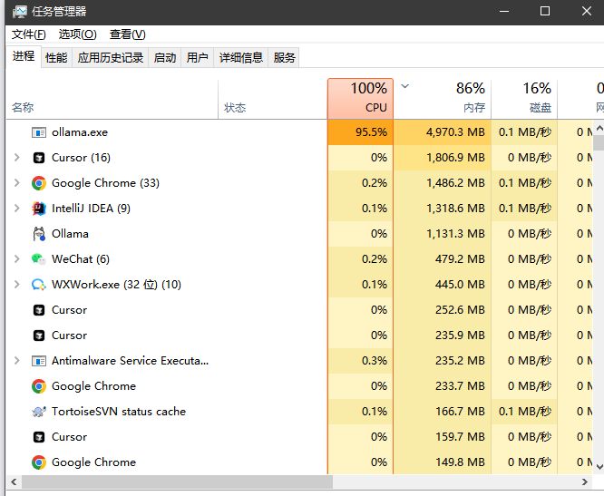Sort by the CPU column header
604x496 pixels.
[x=361, y=99]
